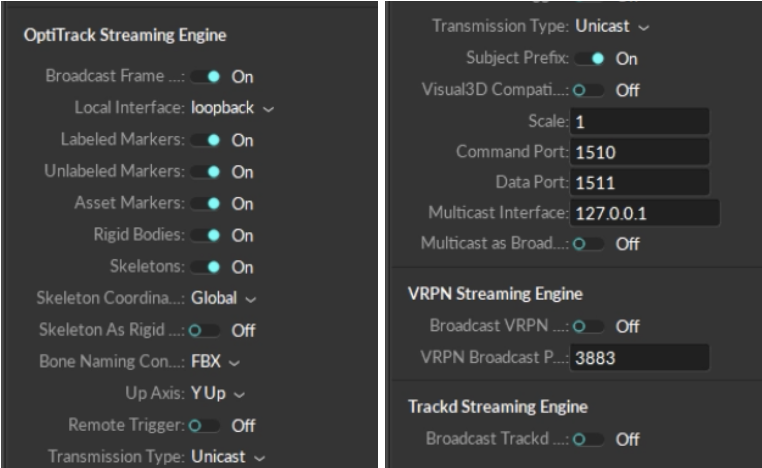Screen dimensions: 762x468
Task: Open the Local Interface loopback dropdown
Action: tap(232, 108)
